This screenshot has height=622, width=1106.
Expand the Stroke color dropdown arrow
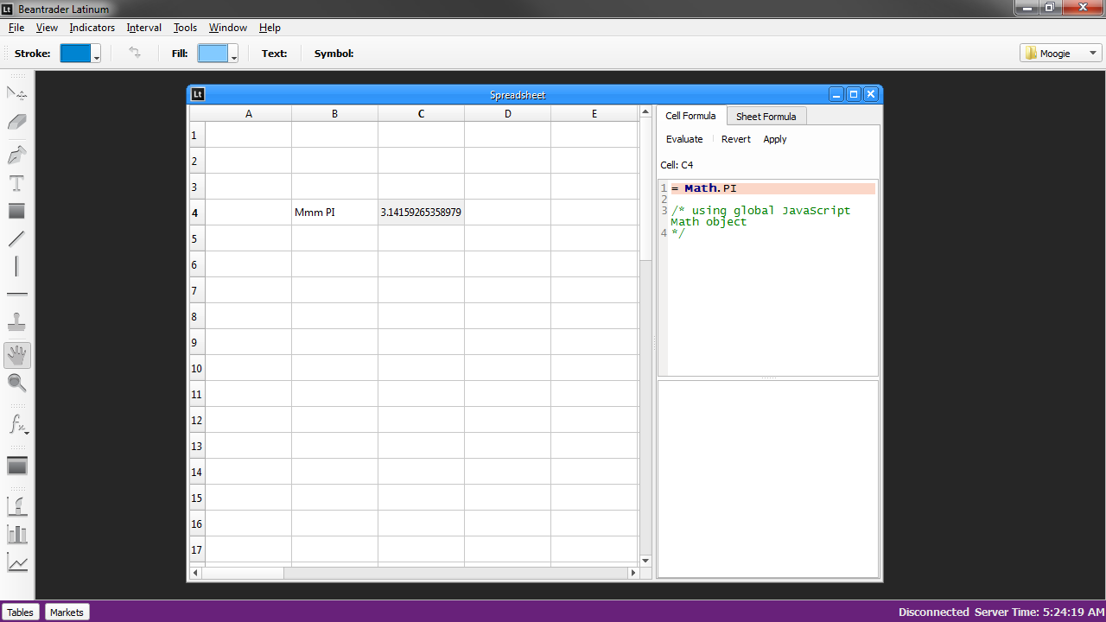[97, 54]
